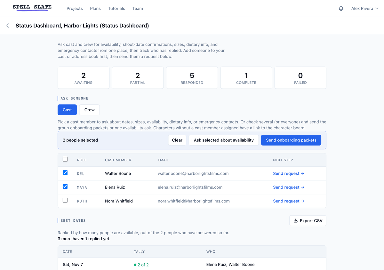Open the Projects menu

pos(75,9)
